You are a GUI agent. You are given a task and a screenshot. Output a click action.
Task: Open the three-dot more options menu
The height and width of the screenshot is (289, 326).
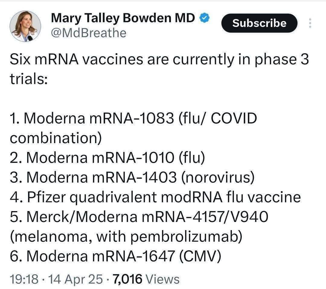pyautogui.click(x=310, y=23)
